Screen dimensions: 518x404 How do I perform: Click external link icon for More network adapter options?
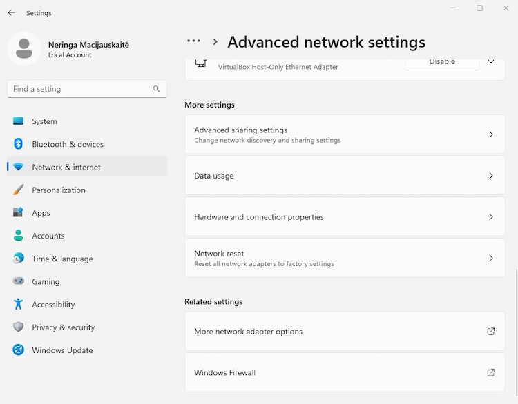[x=491, y=331]
